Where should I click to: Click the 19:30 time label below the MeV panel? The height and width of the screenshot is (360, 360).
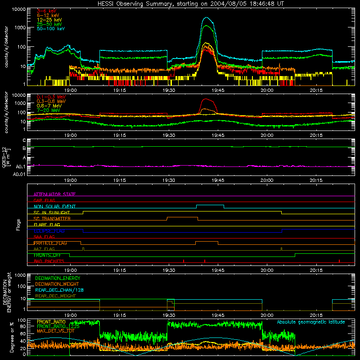[169, 135]
